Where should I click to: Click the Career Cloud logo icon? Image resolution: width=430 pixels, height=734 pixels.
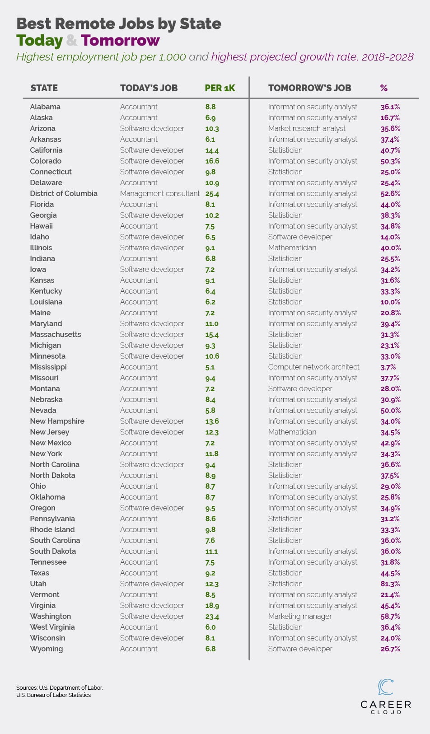(x=385, y=687)
